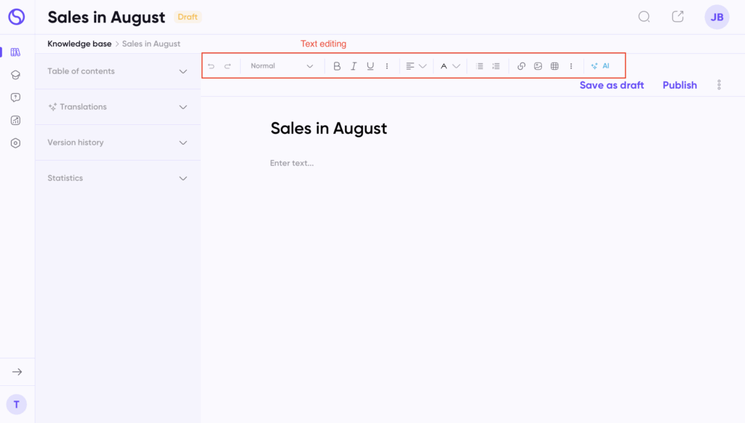Viewport: 745px width, 423px height.
Task: Insert a link with the chain icon
Action: pos(521,66)
